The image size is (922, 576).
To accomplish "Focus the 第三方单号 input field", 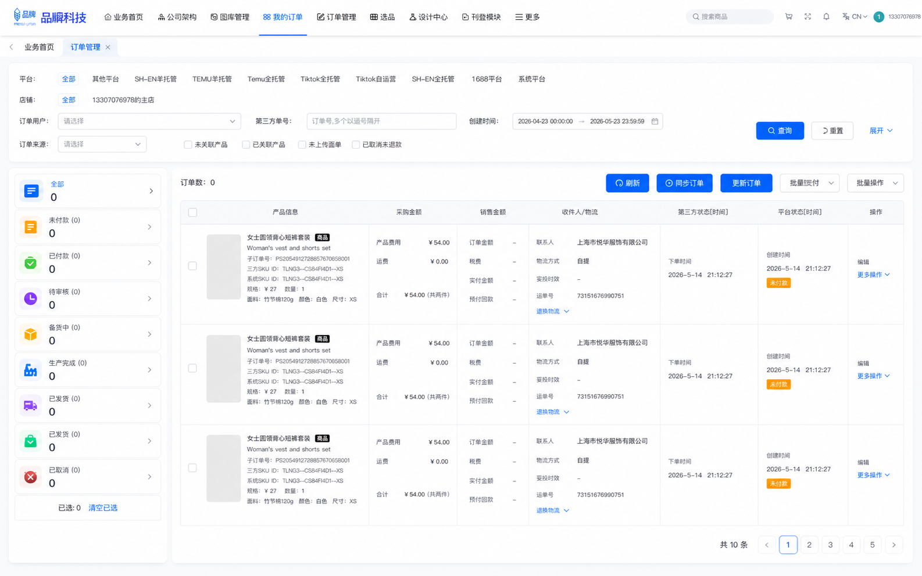I will (x=381, y=121).
